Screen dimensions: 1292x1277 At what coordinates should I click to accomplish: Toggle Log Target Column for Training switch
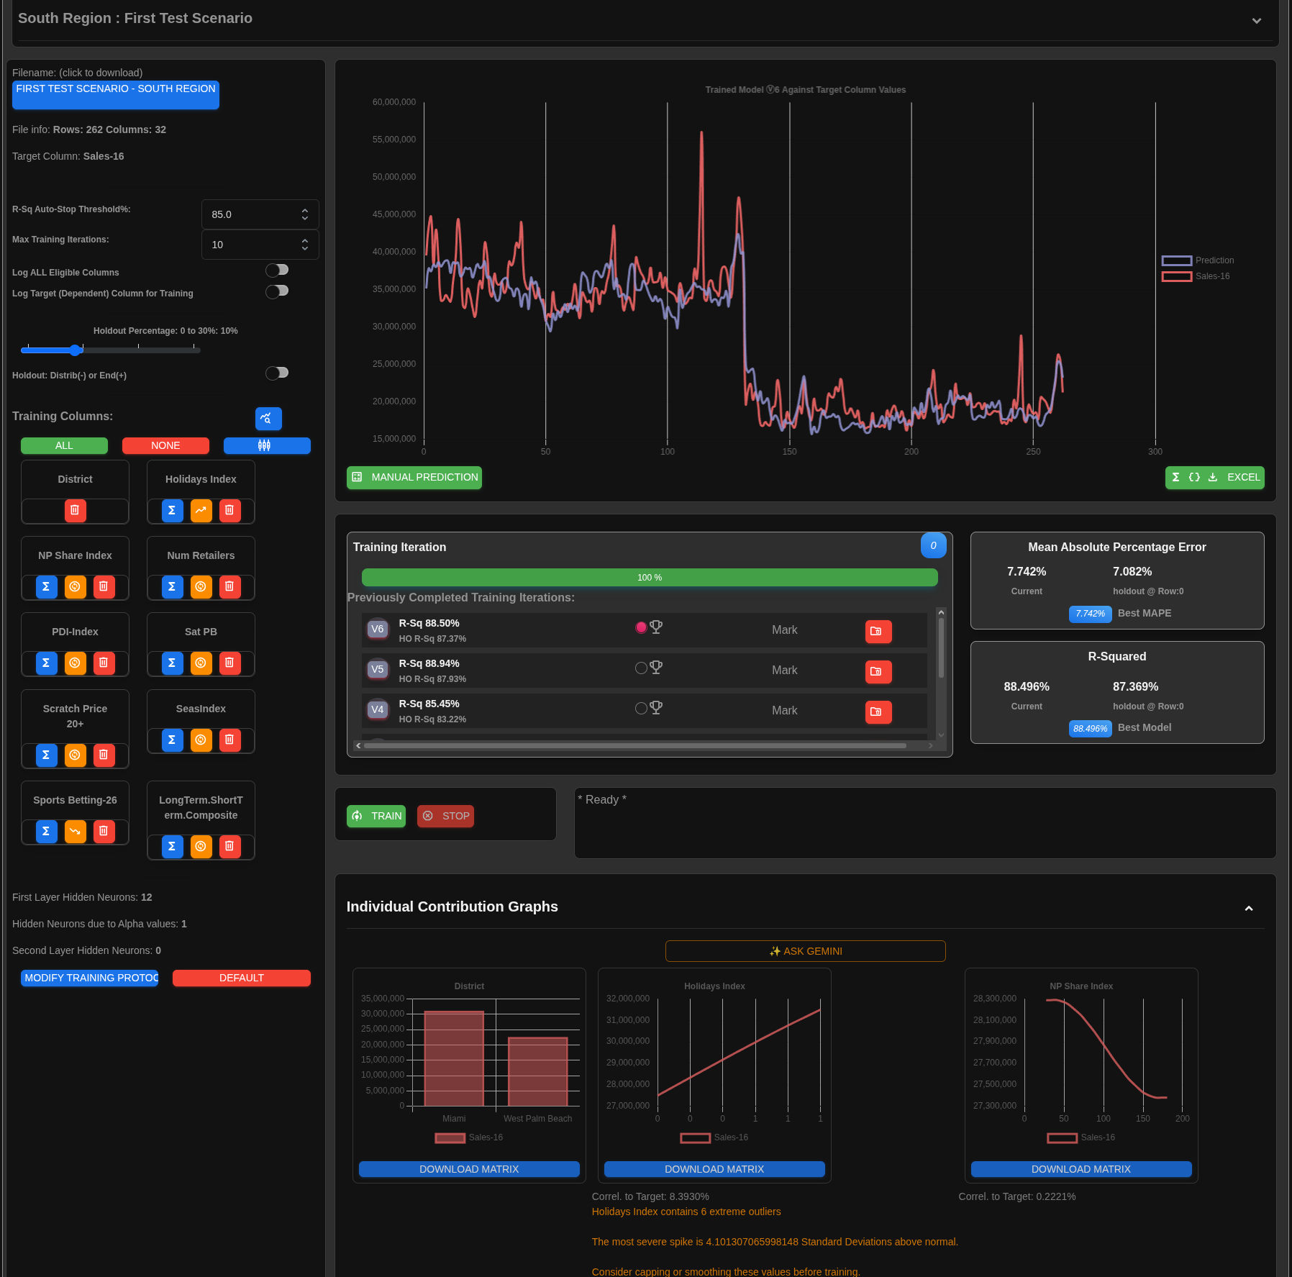(277, 291)
